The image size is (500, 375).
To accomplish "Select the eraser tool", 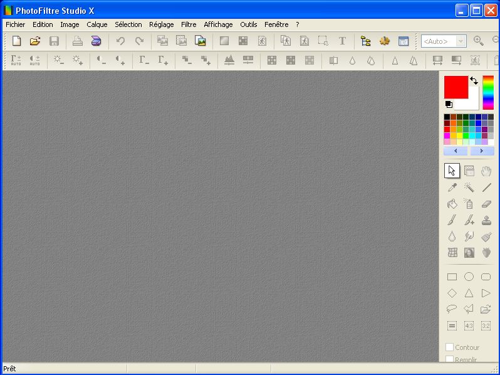I will point(486,204).
